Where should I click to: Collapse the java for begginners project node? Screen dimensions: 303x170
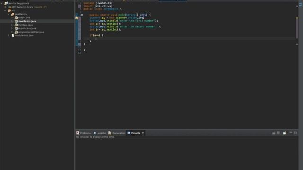(x=2, y=3)
